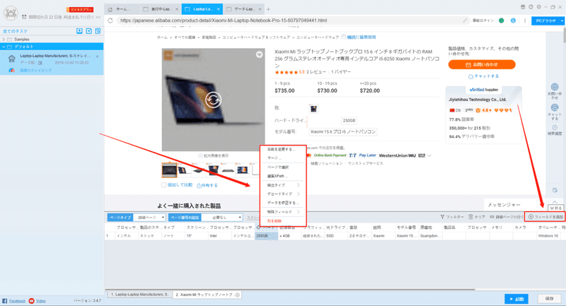Click the blue circular icon in the browser toolbar
566x306 pixels.
pyautogui.click(x=513, y=20)
